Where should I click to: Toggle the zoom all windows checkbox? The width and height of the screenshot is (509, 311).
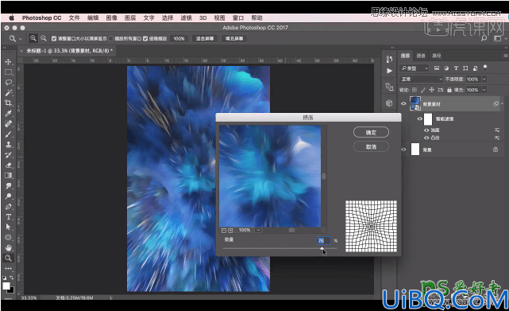(110, 39)
